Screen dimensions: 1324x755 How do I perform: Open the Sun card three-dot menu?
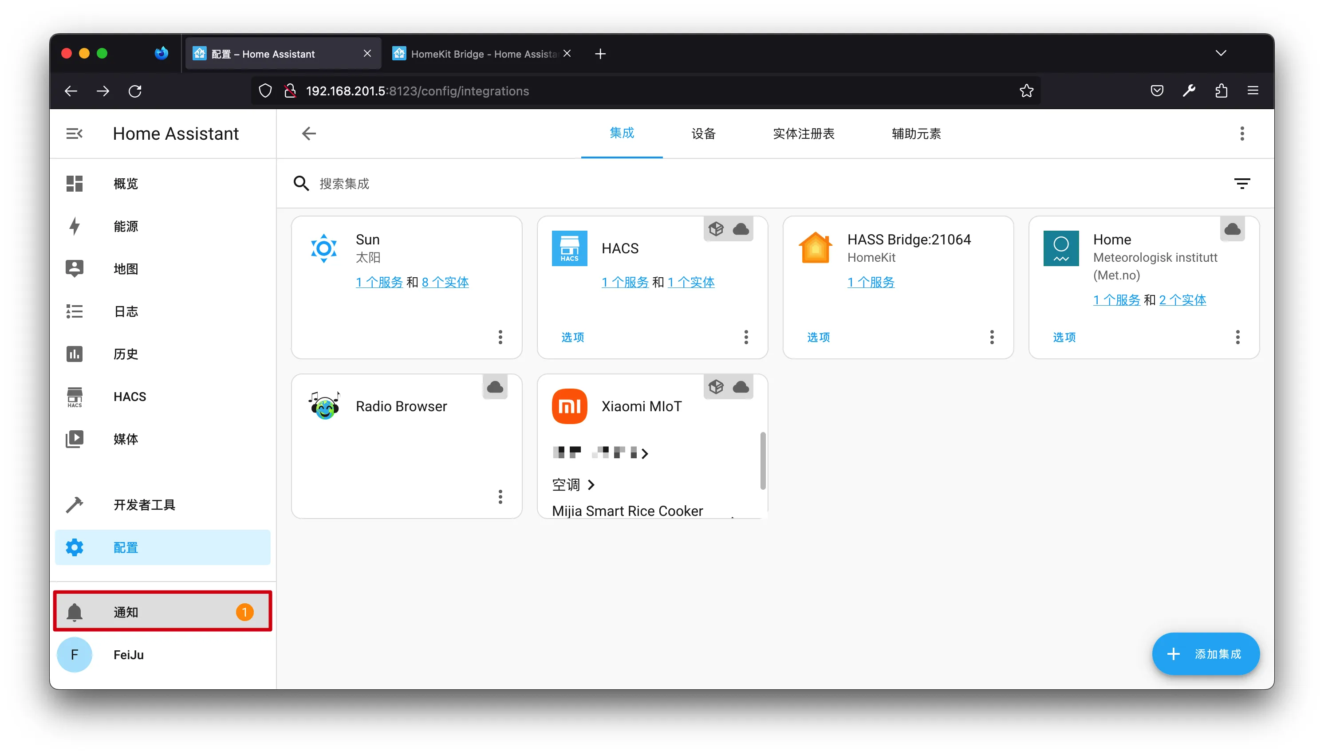[500, 337]
